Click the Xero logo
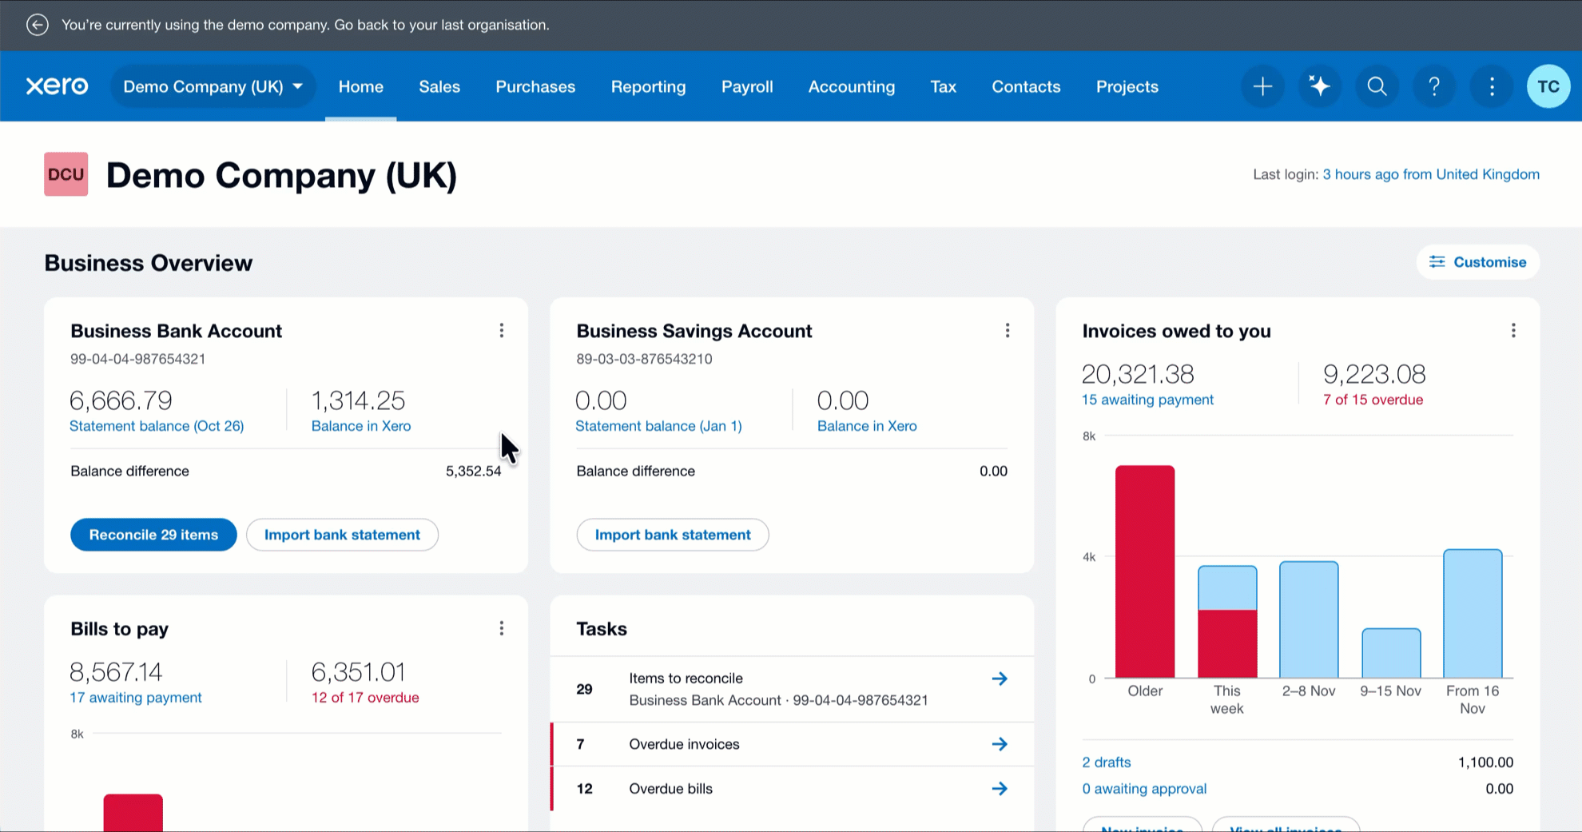 (57, 86)
